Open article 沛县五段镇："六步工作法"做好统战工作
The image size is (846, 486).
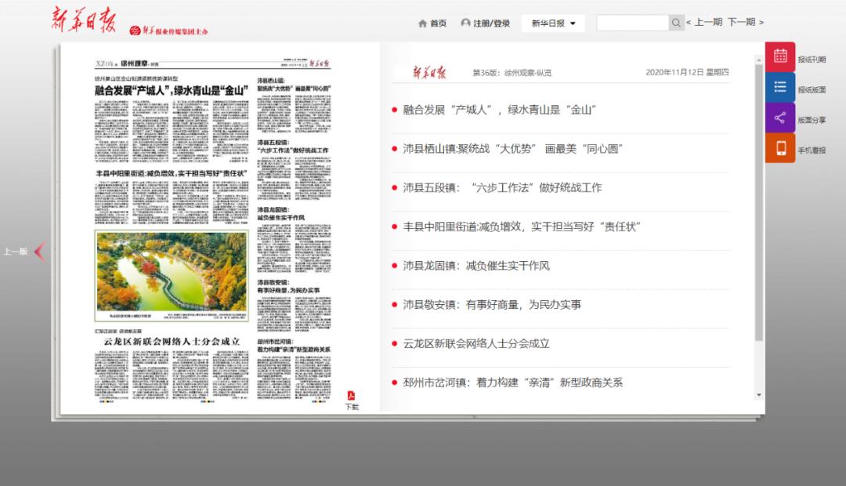pos(502,187)
